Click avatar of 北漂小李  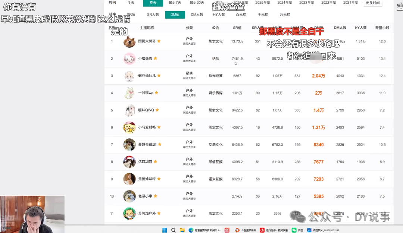(129, 196)
